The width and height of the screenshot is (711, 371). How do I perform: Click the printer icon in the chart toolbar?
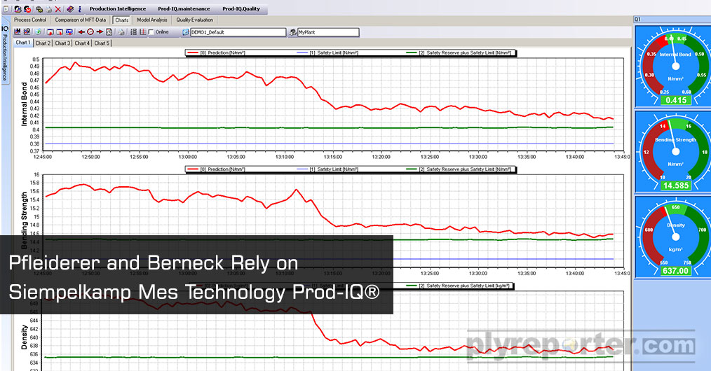click(x=121, y=32)
